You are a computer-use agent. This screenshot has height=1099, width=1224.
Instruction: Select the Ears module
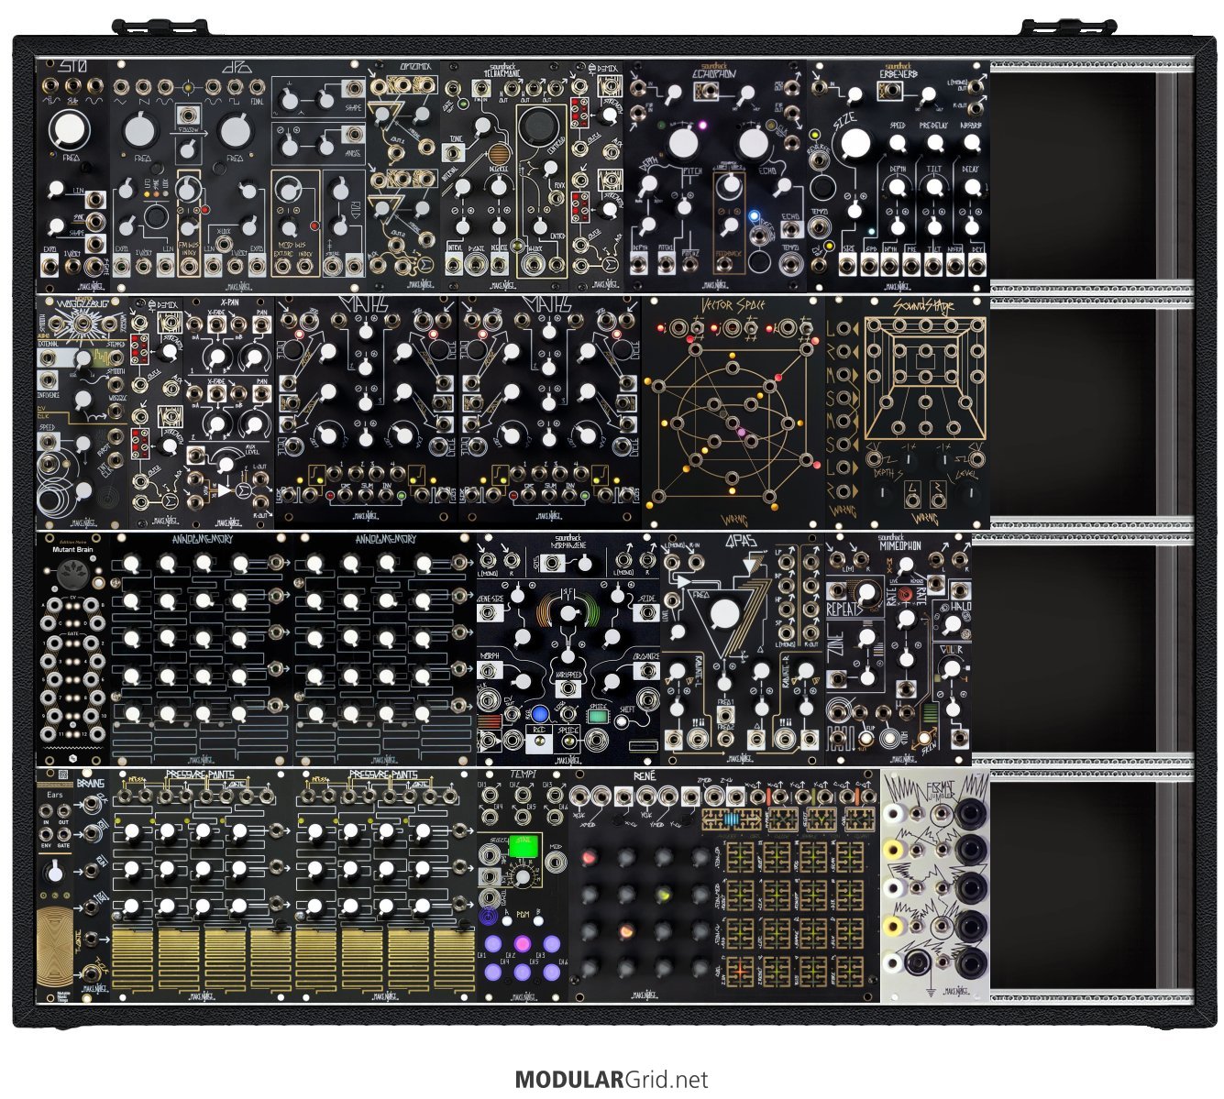55,886
